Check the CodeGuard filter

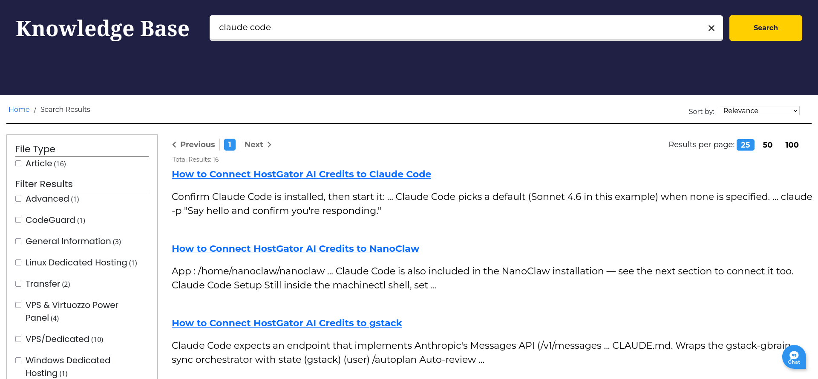point(18,220)
